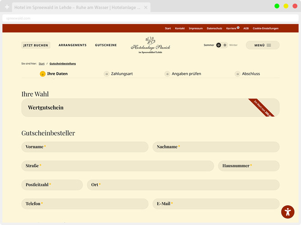
Task: Click into the E-Mail field
Action: click(216, 204)
